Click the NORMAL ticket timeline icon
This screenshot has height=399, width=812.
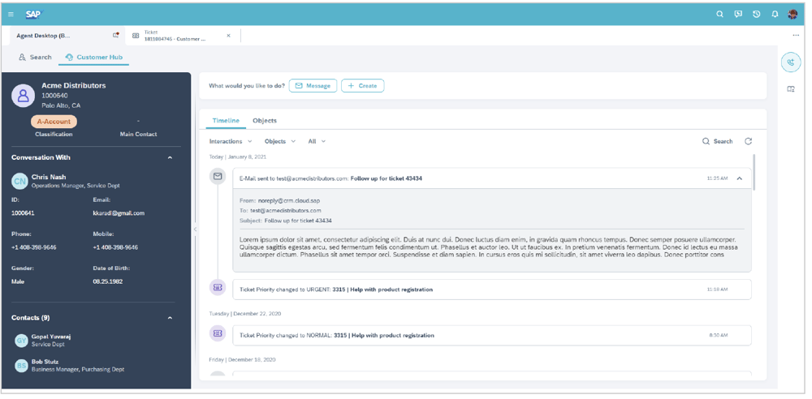[x=218, y=334]
